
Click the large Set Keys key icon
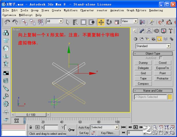pyautogui.click(x=72, y=130)
